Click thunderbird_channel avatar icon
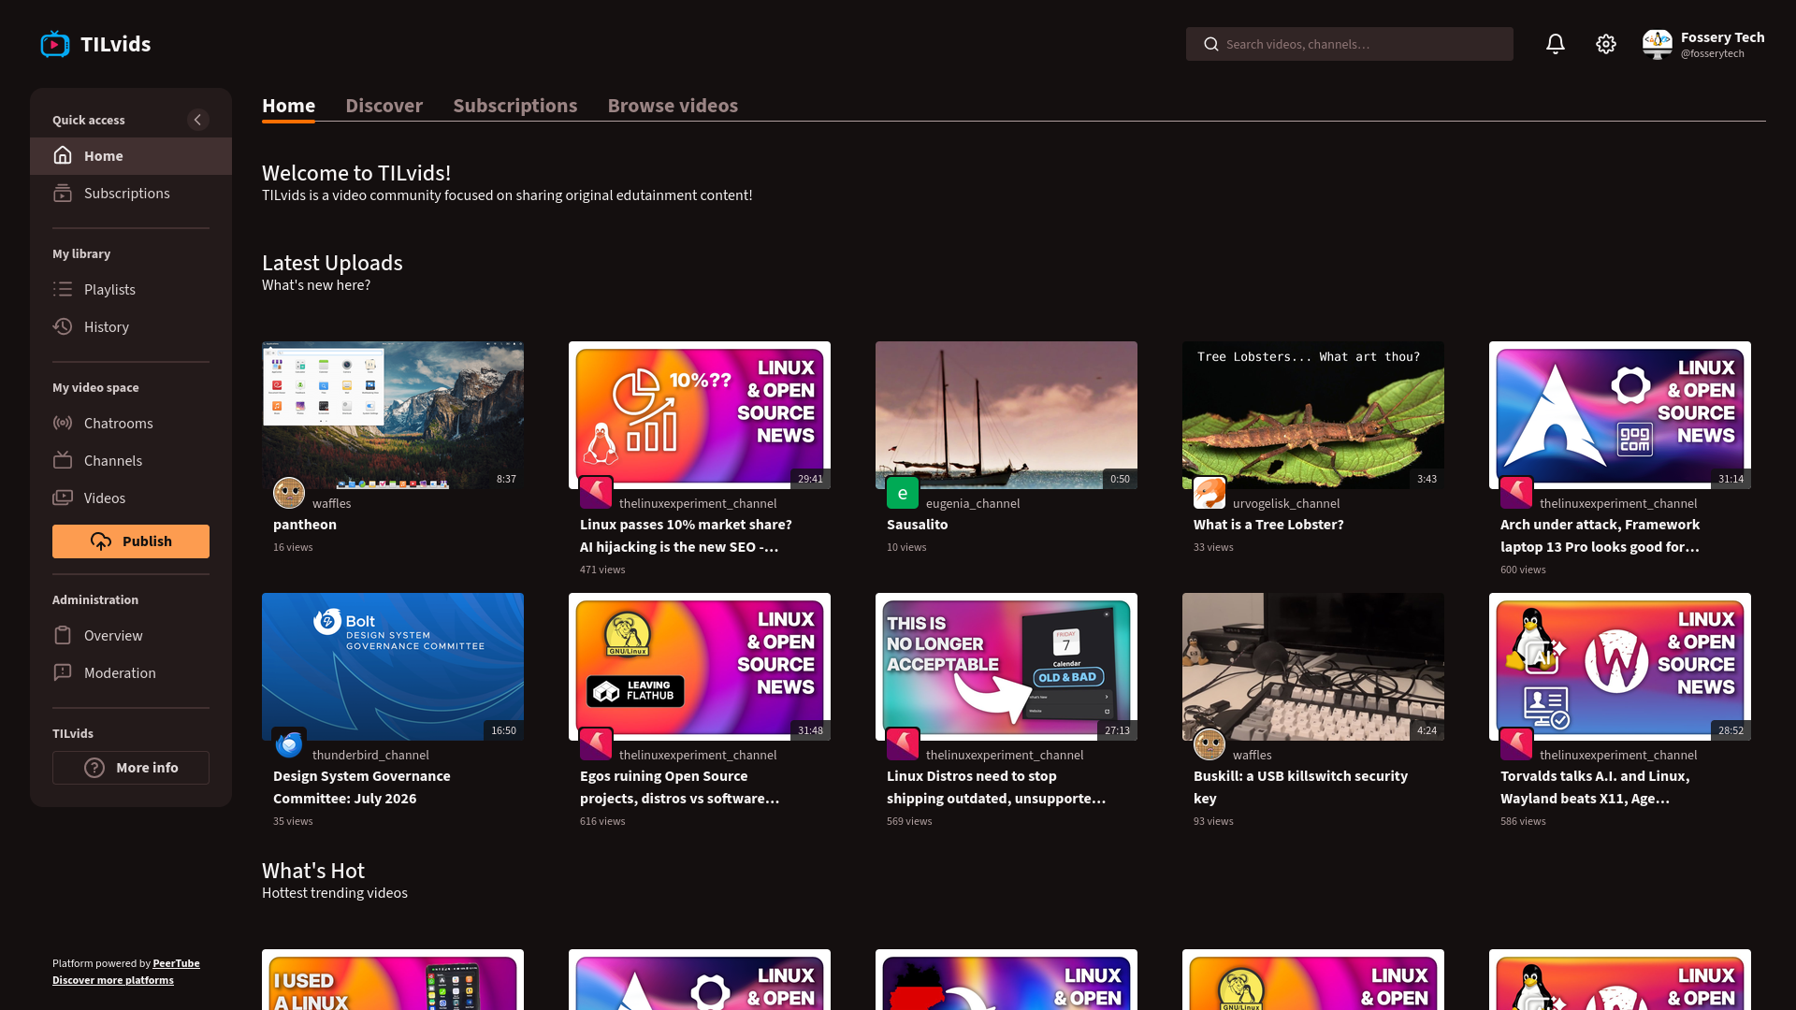Viewport: 1796px width, 1010px height. tap(289, 744)
